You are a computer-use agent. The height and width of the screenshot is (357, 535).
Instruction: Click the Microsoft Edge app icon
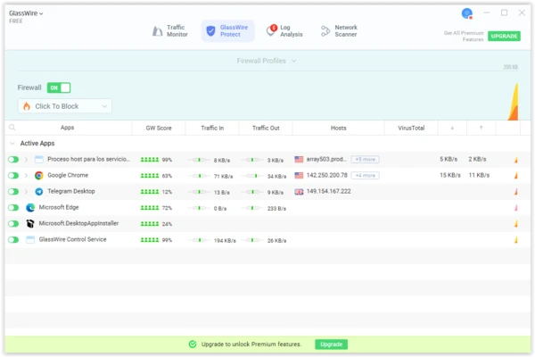30,207
